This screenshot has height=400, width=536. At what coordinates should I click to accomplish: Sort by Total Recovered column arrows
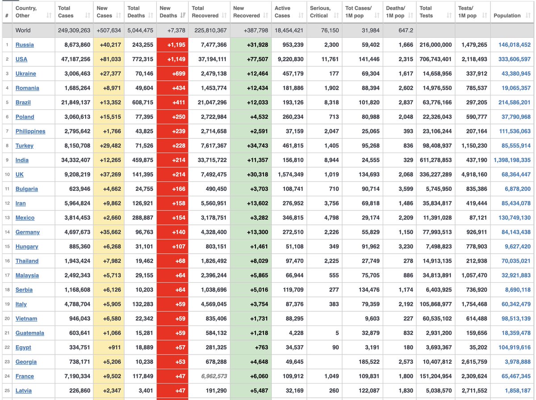224,16
